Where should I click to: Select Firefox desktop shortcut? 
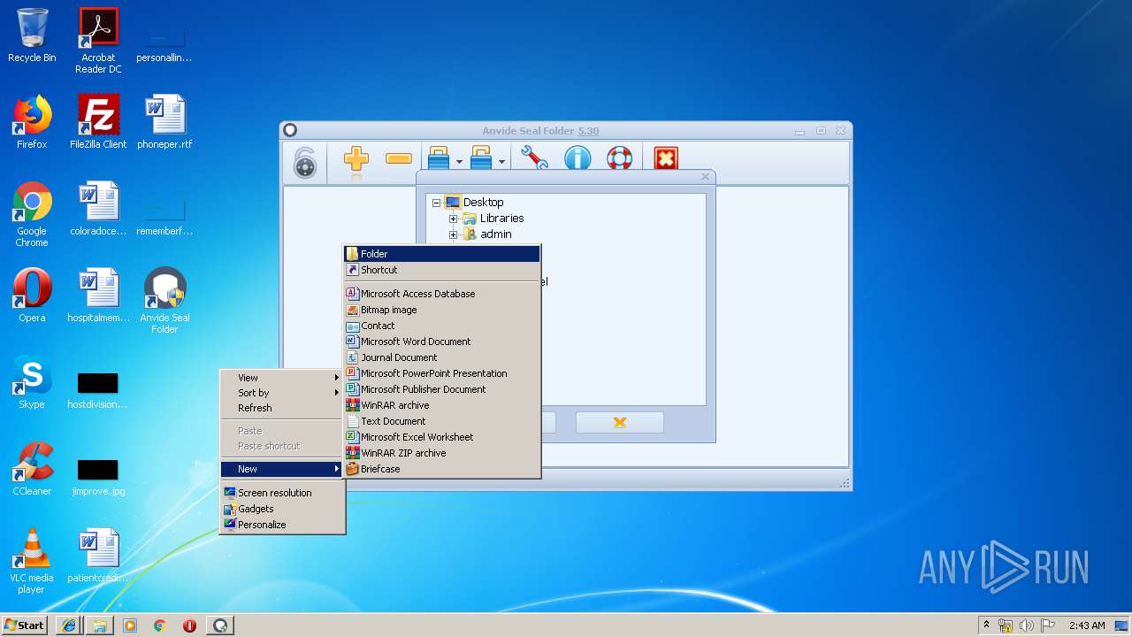tap(32, 122)
